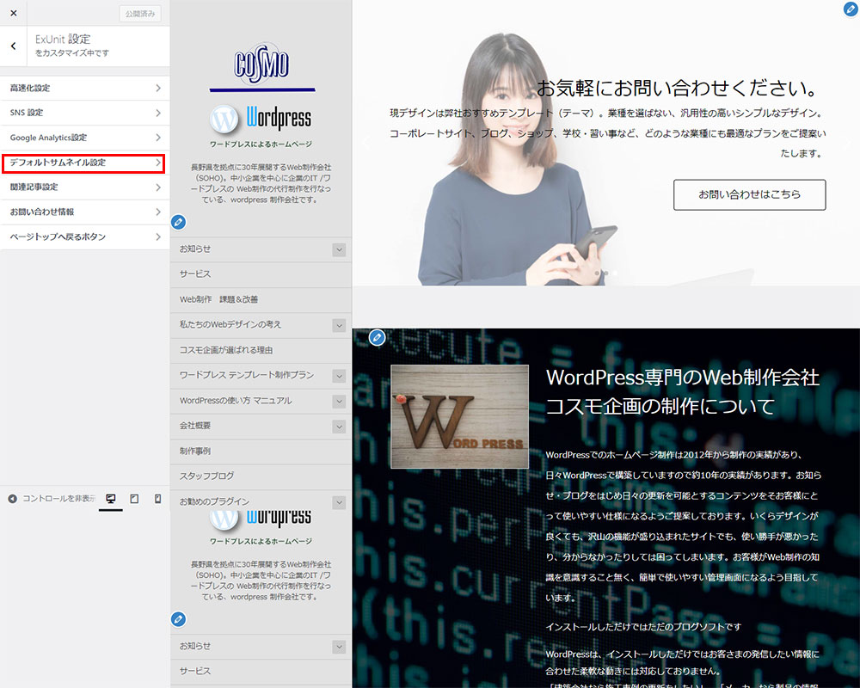Click edit pencil at top-right of hero slider
This screenshot has width=860, height=688.
click(850, 9)
